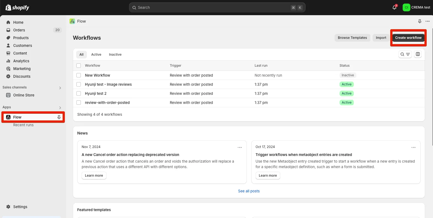Screen dimensions: 433x218
Task: Open options menu on Nov 7 news post
Action: pos(239,147)
